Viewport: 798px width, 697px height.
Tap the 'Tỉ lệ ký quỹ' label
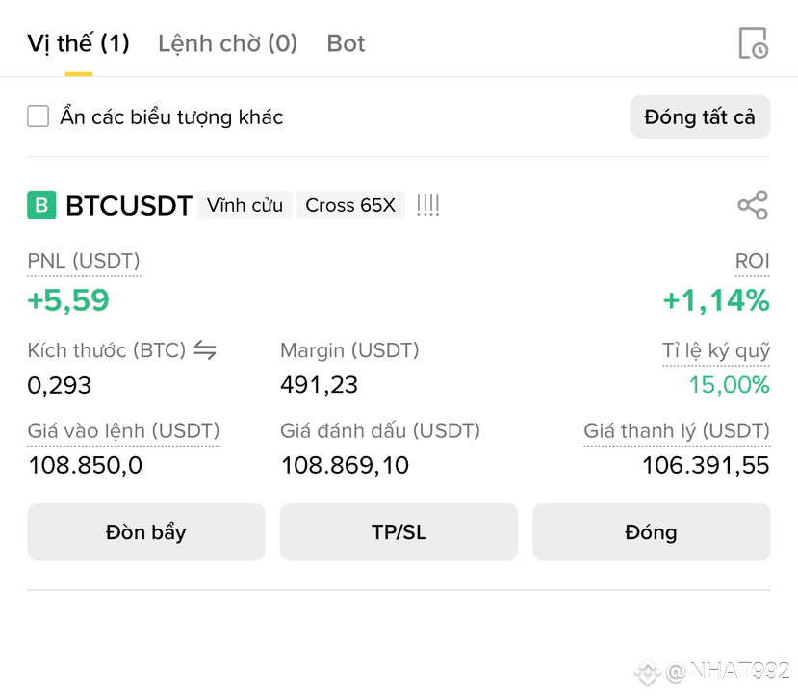point(716,351)
